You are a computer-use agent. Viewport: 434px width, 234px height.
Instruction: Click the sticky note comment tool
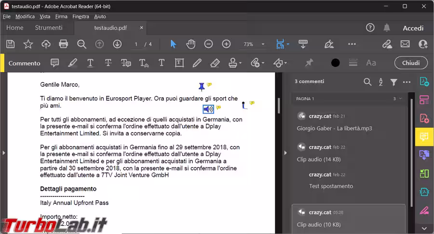[x=55, y=63]
